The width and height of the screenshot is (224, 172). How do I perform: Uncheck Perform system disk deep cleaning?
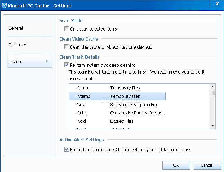coord(66,65)
